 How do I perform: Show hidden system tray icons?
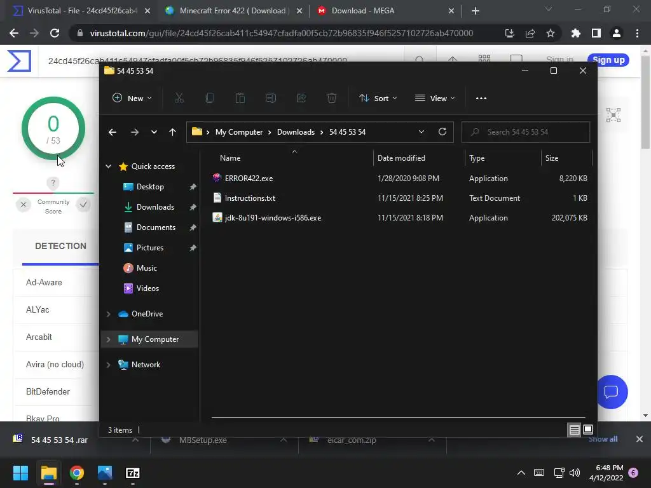[x=521, y=473]
